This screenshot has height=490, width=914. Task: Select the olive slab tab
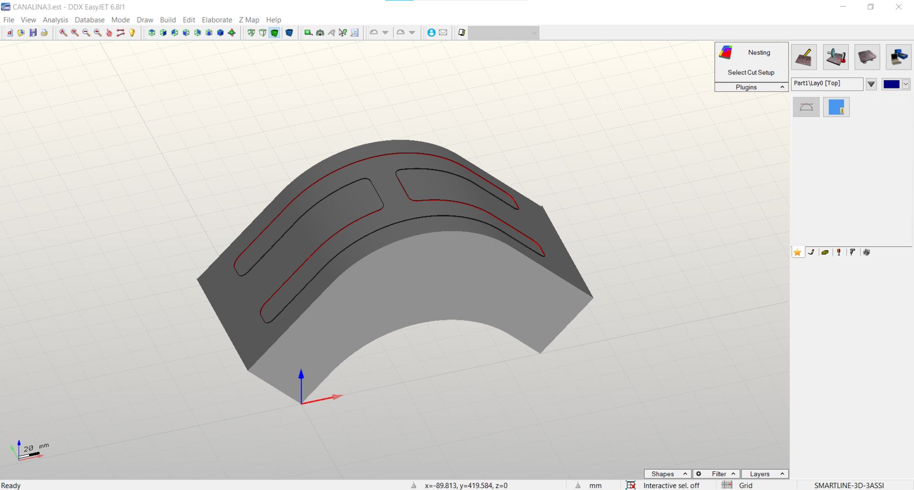click(825, 252)
